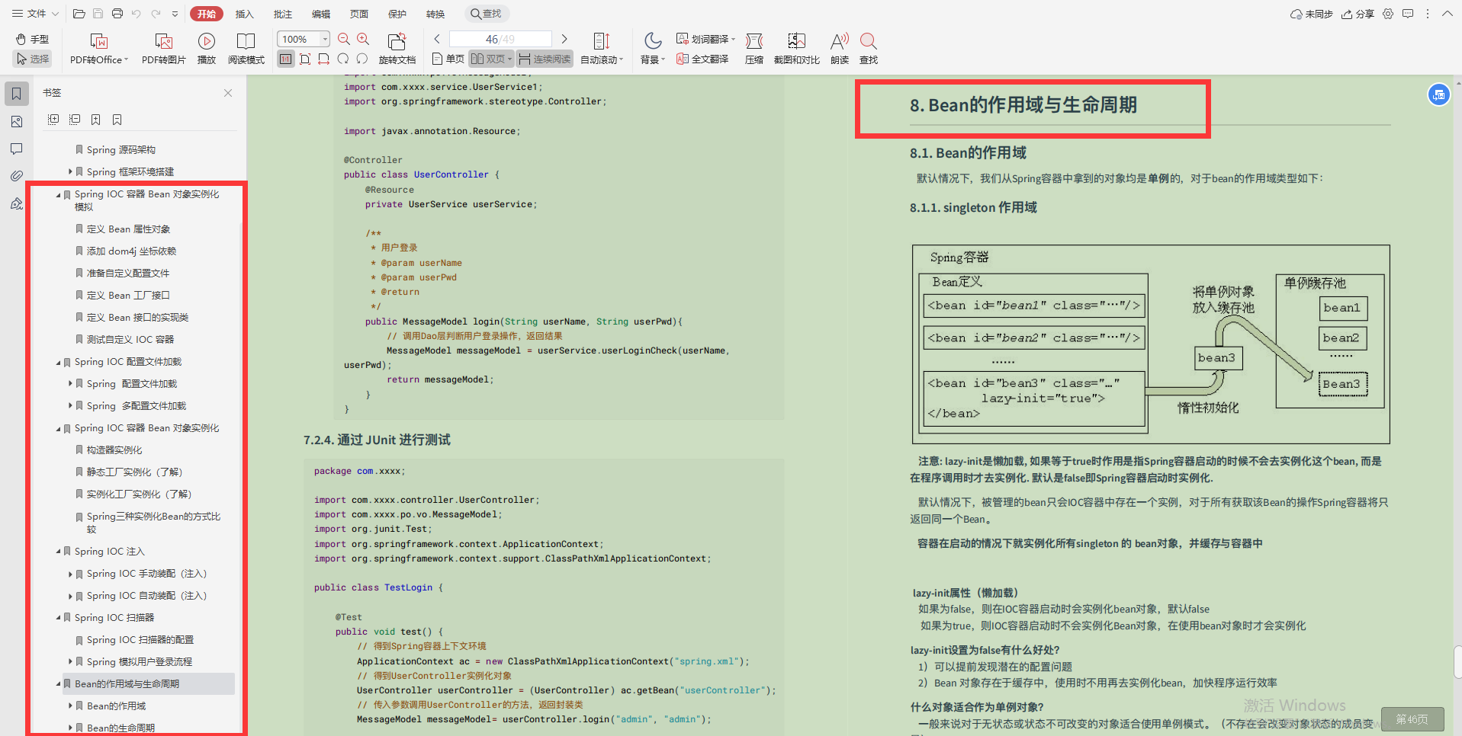Open the 文件 file menu
1462x736 pixels.
click(x=34, y=14)
